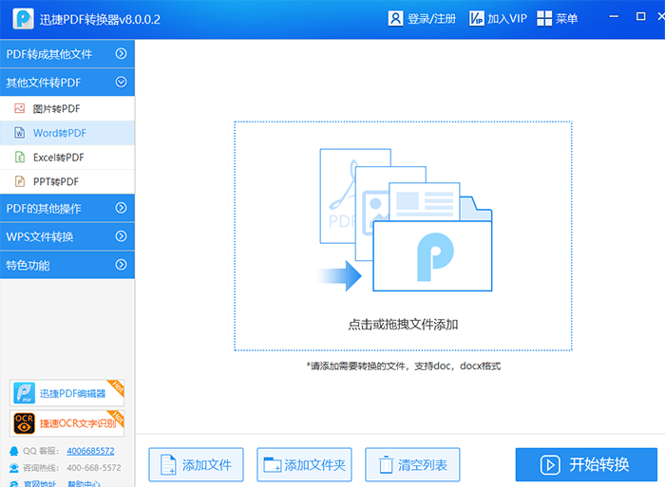
Task: Click the trash can icon
Action: (x=386, y=464)
